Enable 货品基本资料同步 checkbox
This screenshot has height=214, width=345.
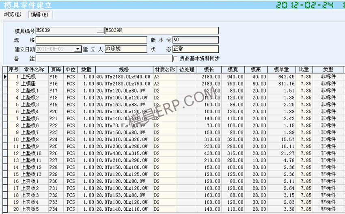pos(175,58)
